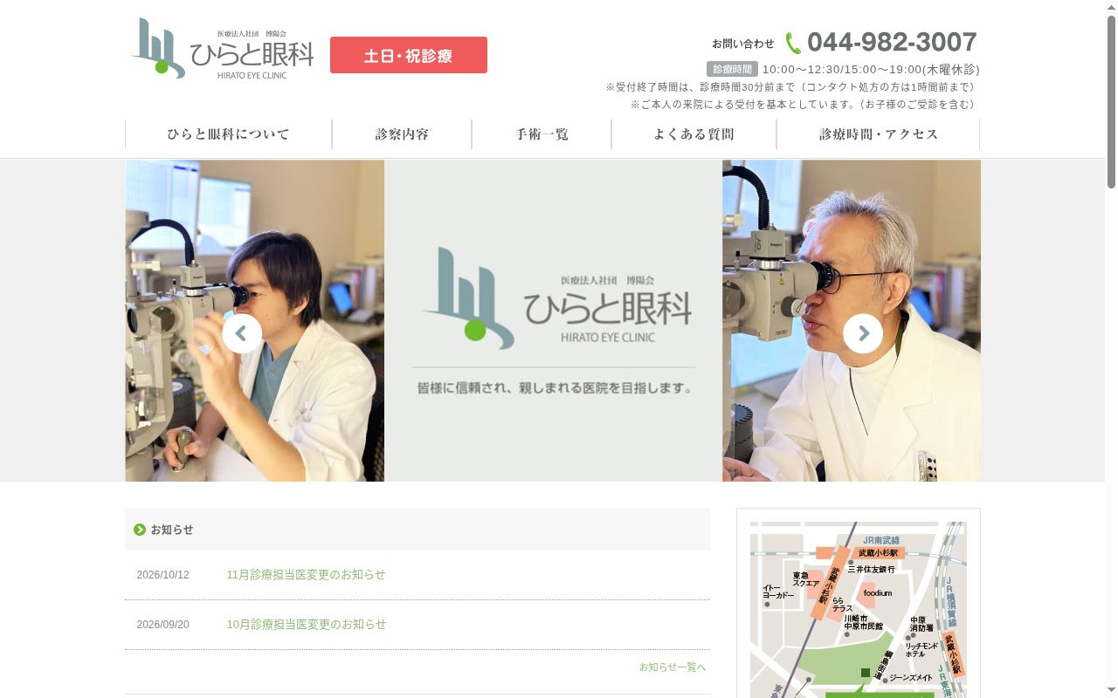Click the green phone icon

[793, 43]
